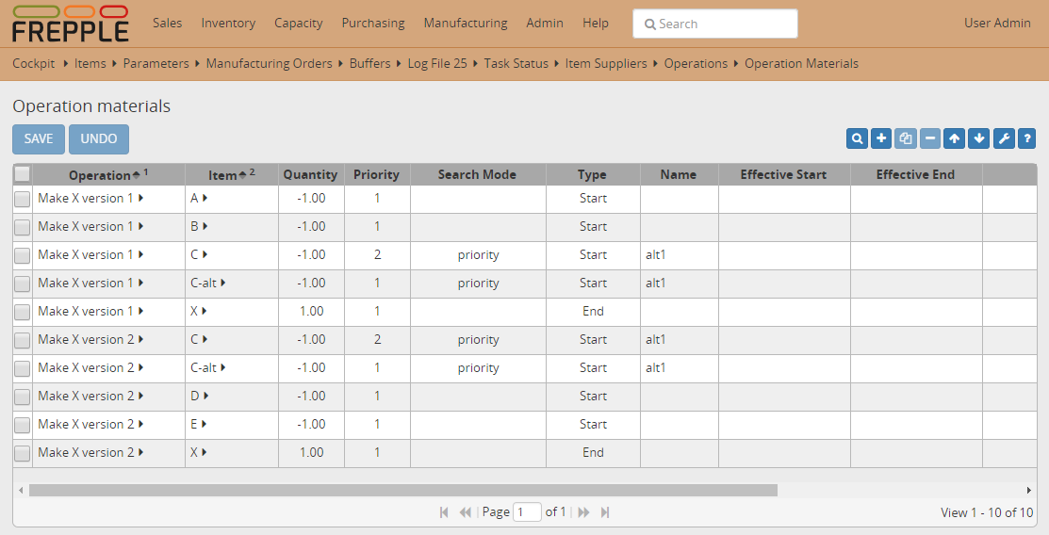The height and width of the screenshot is (535, 1049).
Task: Go to Item Suppliers breadcrumb
Action: [x=606, y=63]
